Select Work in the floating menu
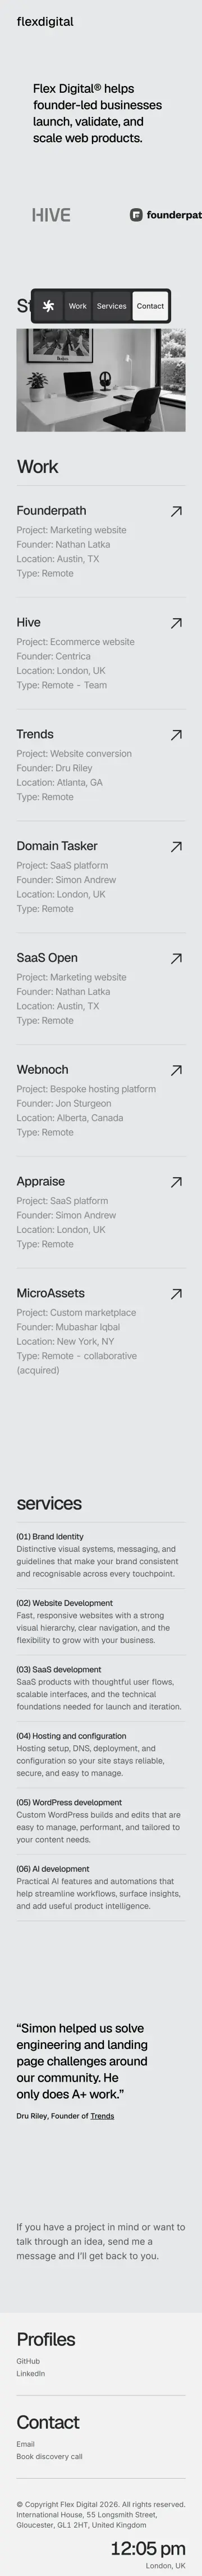Image resolution: width=202 pixels, height=2576 pixels. 77,306
